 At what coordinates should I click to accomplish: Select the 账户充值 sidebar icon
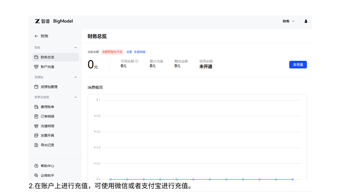point(36,67)
